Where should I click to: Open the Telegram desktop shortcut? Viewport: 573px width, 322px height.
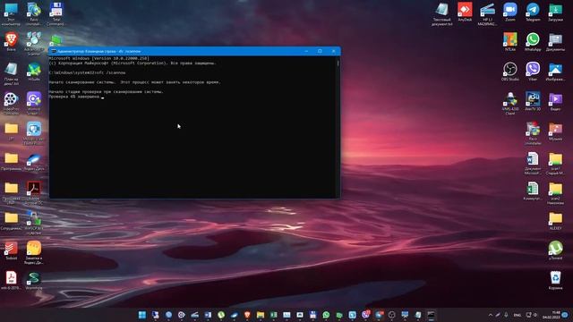pos(533,12)
